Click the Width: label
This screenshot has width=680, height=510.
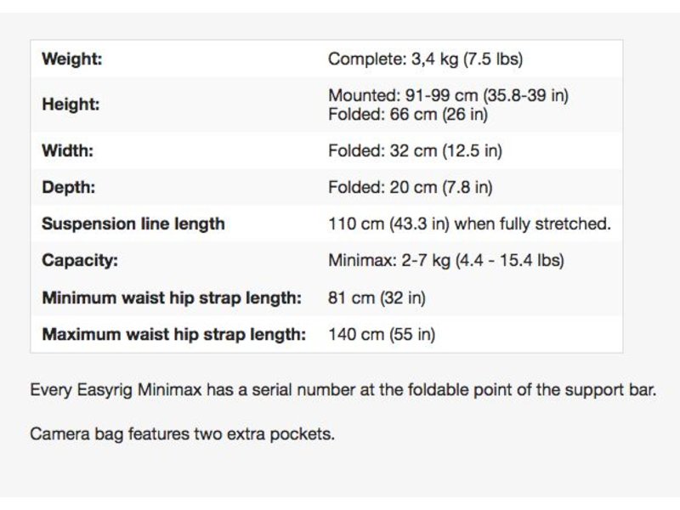[x=68, y=151]
